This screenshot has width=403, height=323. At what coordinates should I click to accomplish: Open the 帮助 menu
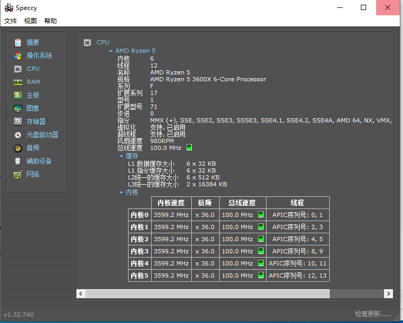pos(51,21)
